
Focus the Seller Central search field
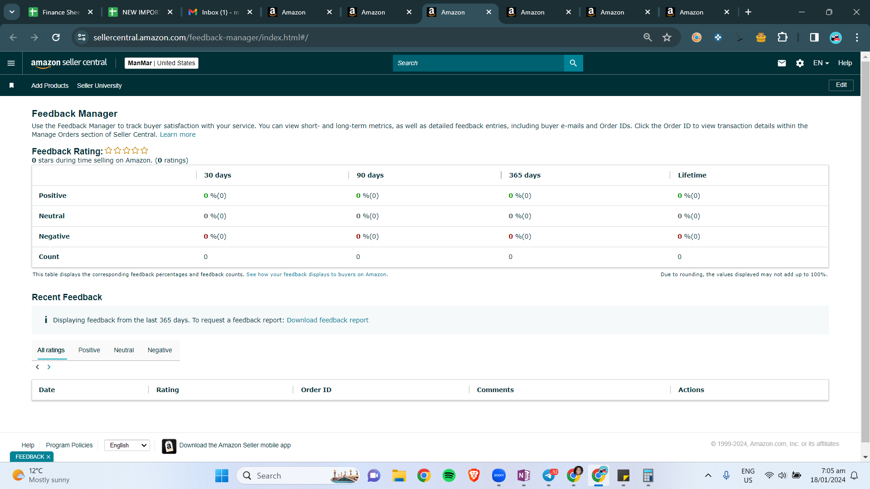(x=478, y=63)
